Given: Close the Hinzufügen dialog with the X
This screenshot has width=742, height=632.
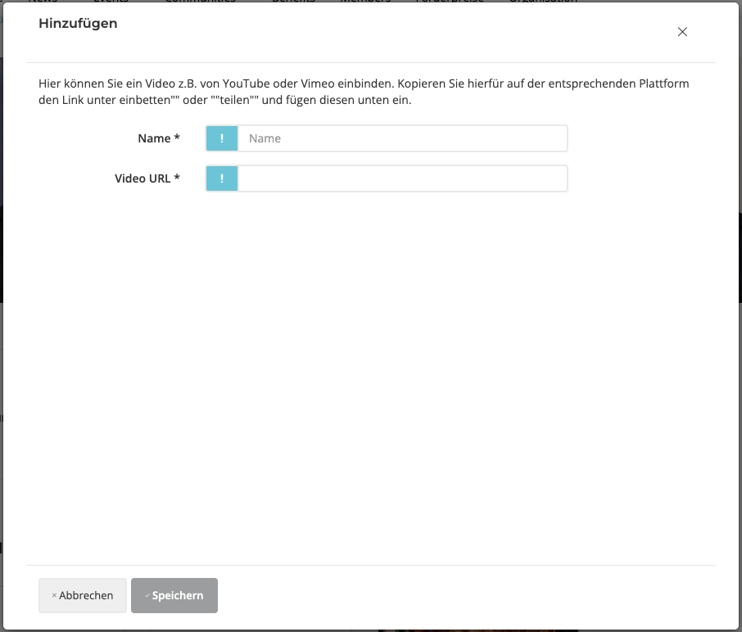Looking at the screenshot, I should click(x=682, y=32).
